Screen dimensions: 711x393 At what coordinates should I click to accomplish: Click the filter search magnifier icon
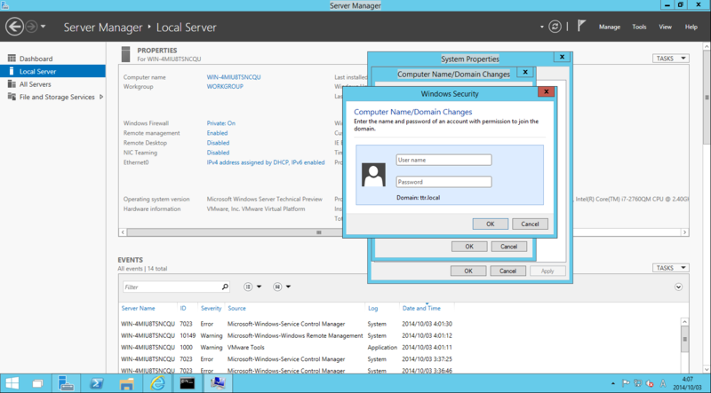click(x=225, y=287)
